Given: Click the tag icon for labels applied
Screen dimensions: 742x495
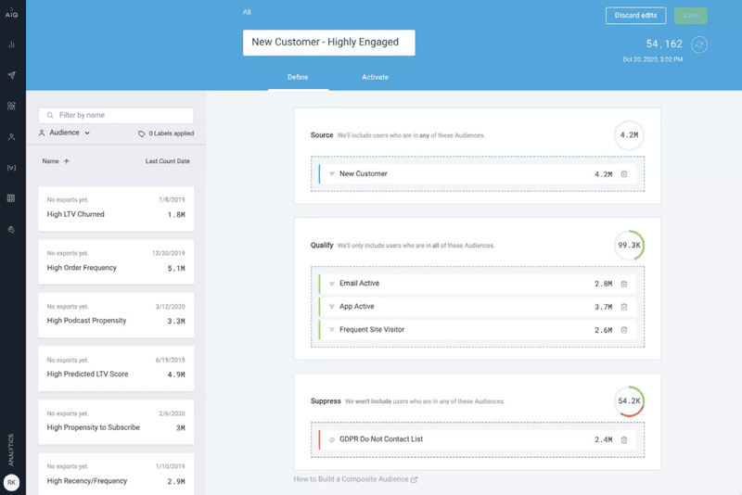Looking at the screenshot, I should (x=142, y=133).
